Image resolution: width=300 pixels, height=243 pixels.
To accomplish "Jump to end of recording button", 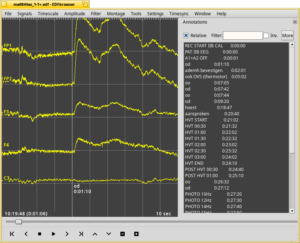I will tap(81, 234).
